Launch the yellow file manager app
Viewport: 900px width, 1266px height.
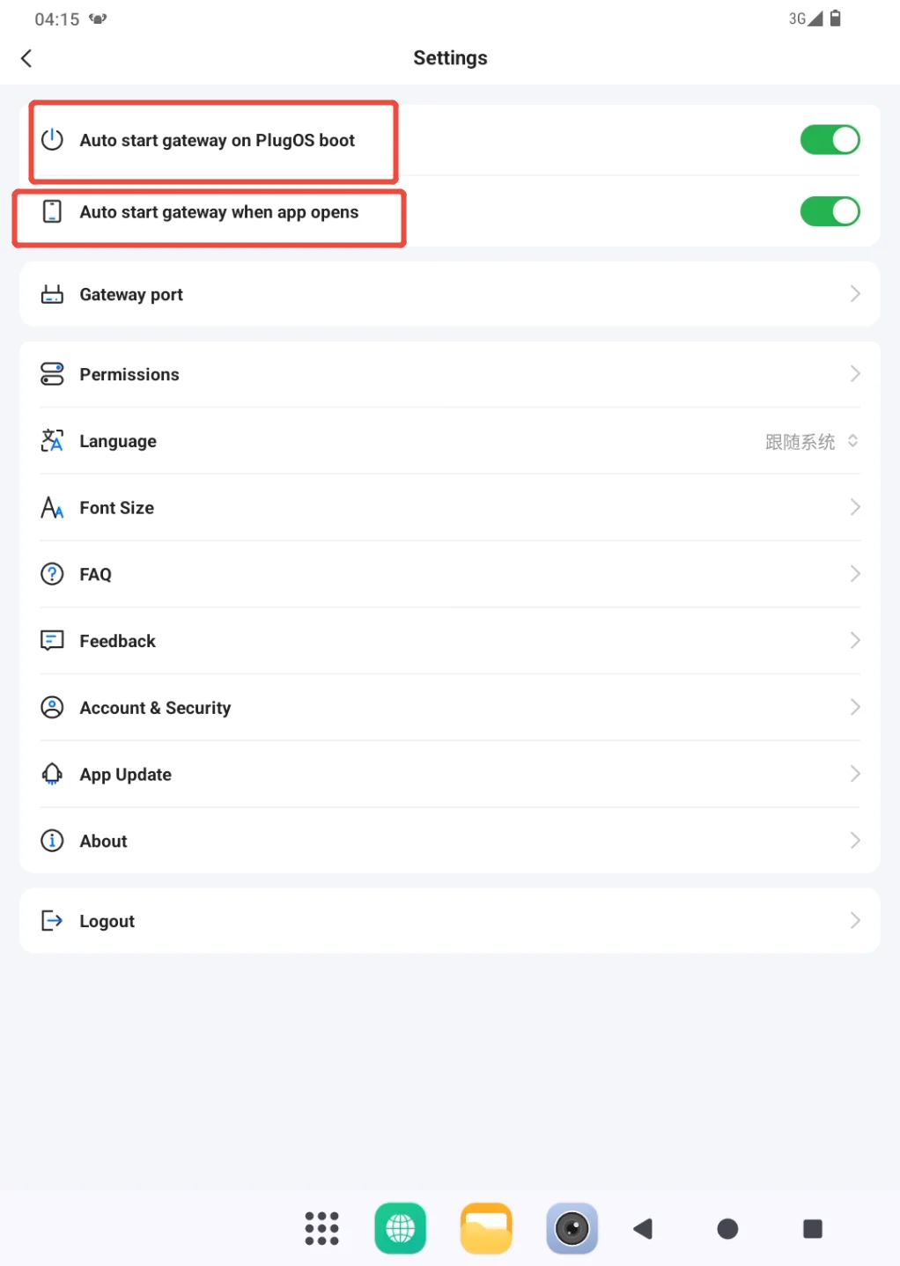(486, 1227)
